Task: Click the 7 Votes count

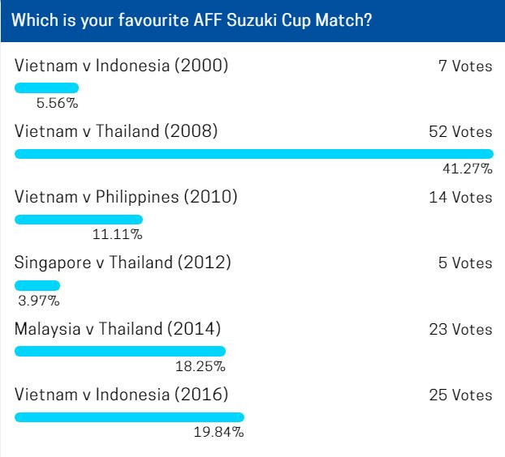Action: (465, 66)
